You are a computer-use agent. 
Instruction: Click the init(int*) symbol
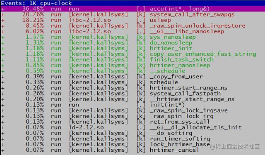(x=167, y=105)
